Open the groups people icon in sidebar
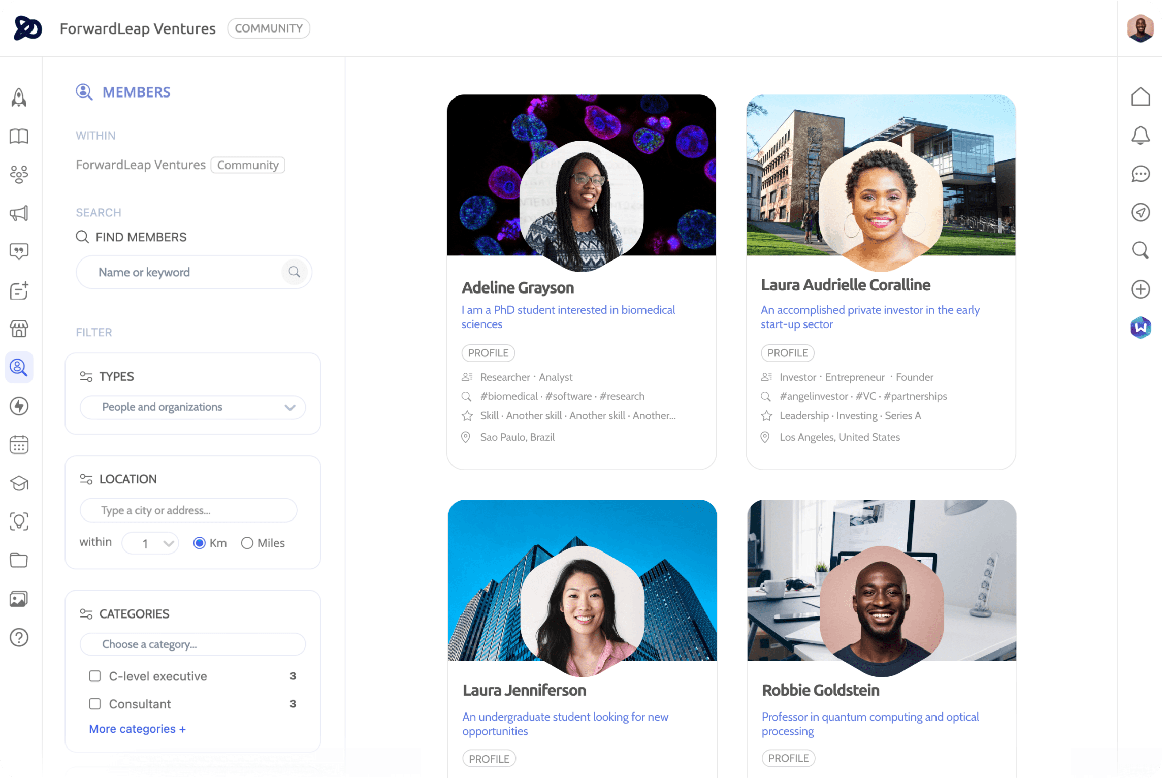1162x779 pixels. click(19, 174)
